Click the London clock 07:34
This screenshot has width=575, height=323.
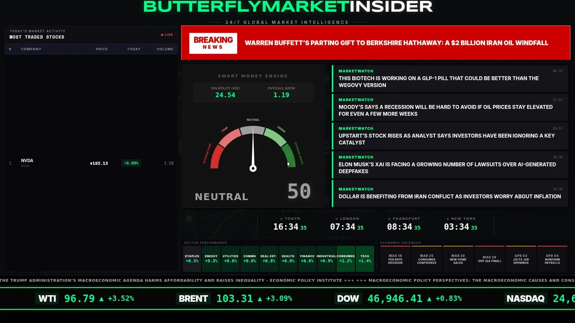point(343,227)
